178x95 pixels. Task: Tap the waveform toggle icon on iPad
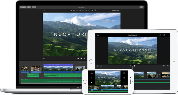tap(168, 66)
